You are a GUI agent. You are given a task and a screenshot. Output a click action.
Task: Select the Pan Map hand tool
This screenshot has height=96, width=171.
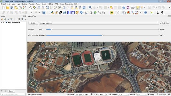(x=30, y=8)
